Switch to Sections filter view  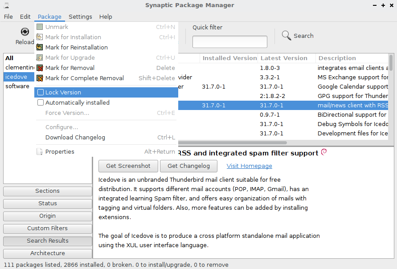48,191
